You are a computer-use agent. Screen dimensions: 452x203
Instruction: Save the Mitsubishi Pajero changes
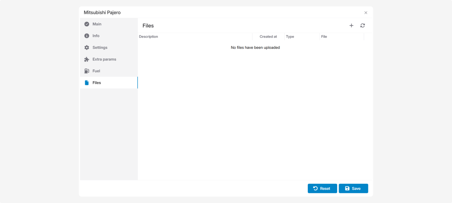(353, 188)
